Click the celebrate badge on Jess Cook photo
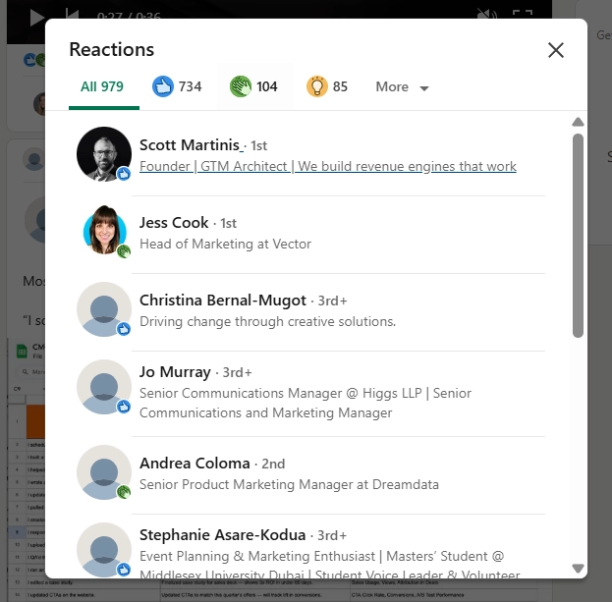Viewport: 612px width, 602px height. point(124,251)
